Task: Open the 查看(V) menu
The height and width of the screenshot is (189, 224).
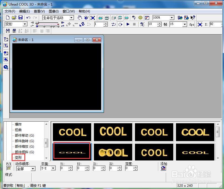Action: click(39, 11)
